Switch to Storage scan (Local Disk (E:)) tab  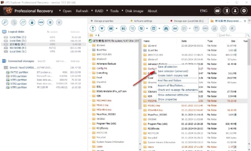pos(189,21)
